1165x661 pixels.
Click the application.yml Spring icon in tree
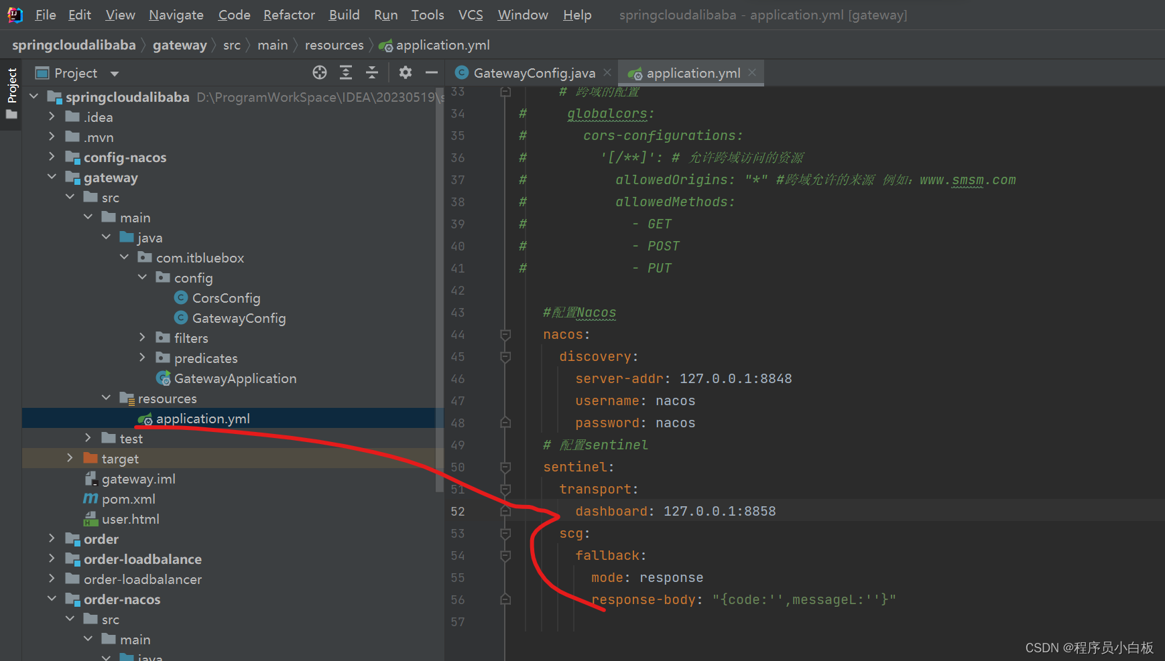(145, 419)
